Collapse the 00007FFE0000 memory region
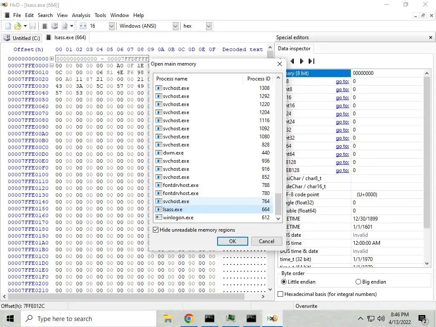Viewport: 436px width, 327px height. click(52, 65)
